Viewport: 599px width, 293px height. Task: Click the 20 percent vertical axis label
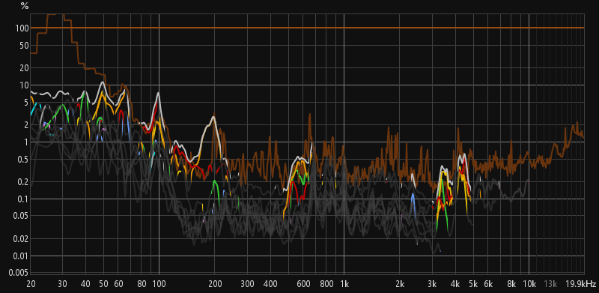25,68
